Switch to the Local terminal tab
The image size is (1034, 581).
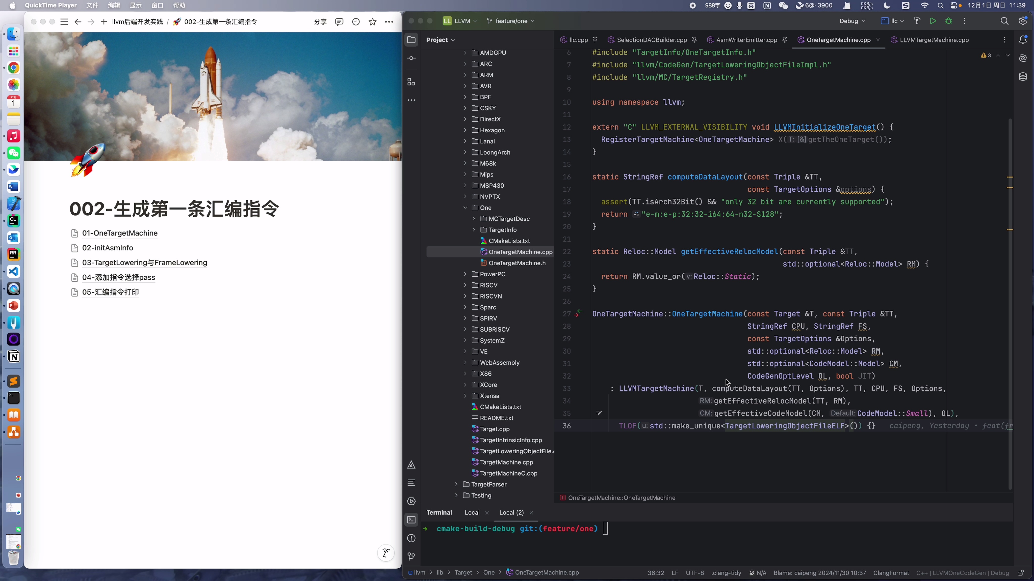(472, 512)
